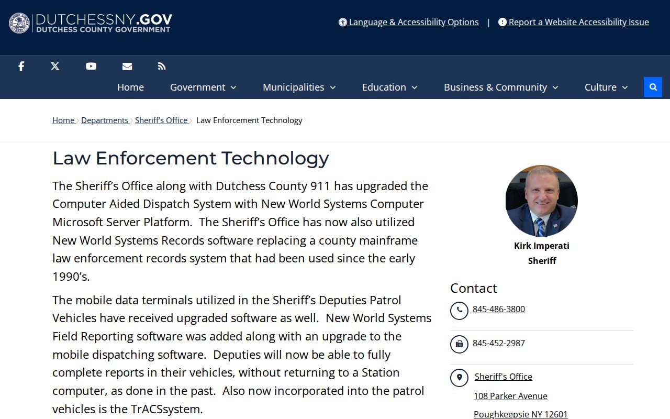The image size is (670, 419).
Task: Click the Kirk Imperati name caption
Action: [542, 246]
